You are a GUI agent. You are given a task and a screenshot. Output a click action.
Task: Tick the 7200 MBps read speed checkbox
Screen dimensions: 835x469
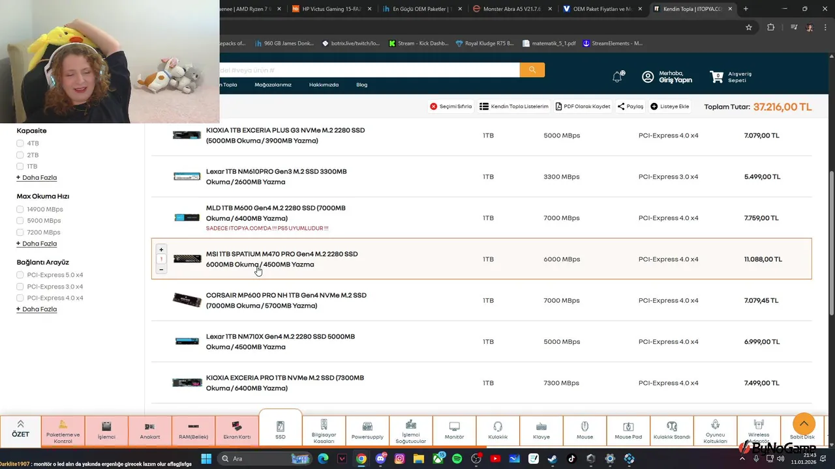click(x=20, y=232)
